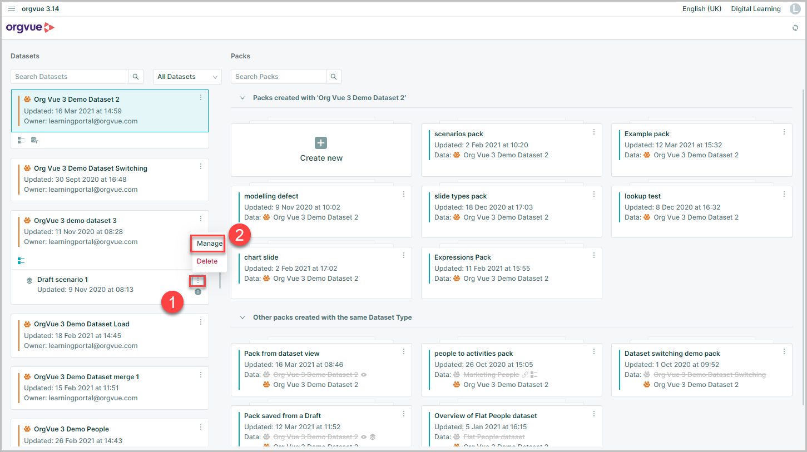Click the Packs panel vertical scrollbar

point(803,247)
